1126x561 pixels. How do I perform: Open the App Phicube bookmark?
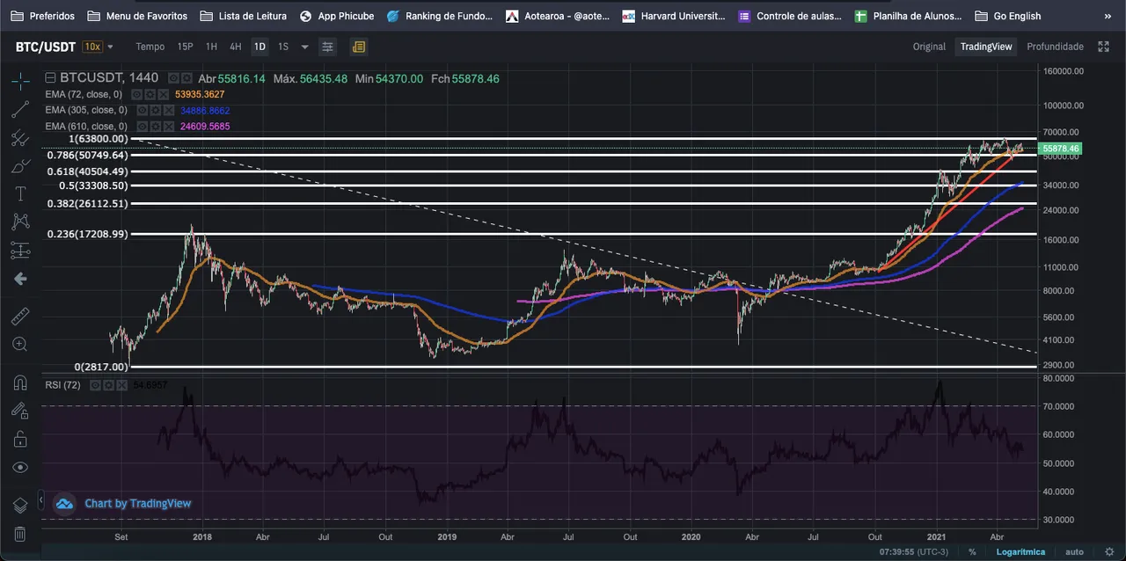pyautogui.click(x=337, y=16)
